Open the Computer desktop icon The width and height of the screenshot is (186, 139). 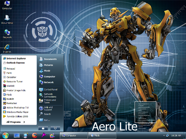[x=7, y=5]
